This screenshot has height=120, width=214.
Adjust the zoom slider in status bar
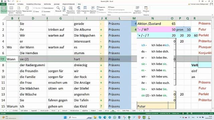click(x=203, y=113)
